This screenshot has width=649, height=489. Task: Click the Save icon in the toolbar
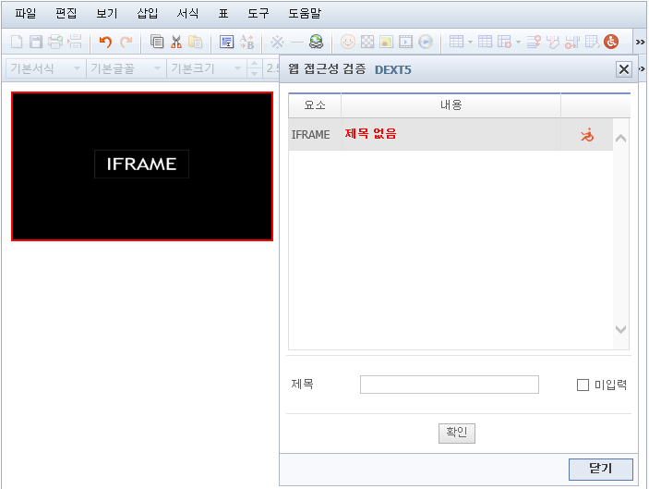tap(36, 42)
